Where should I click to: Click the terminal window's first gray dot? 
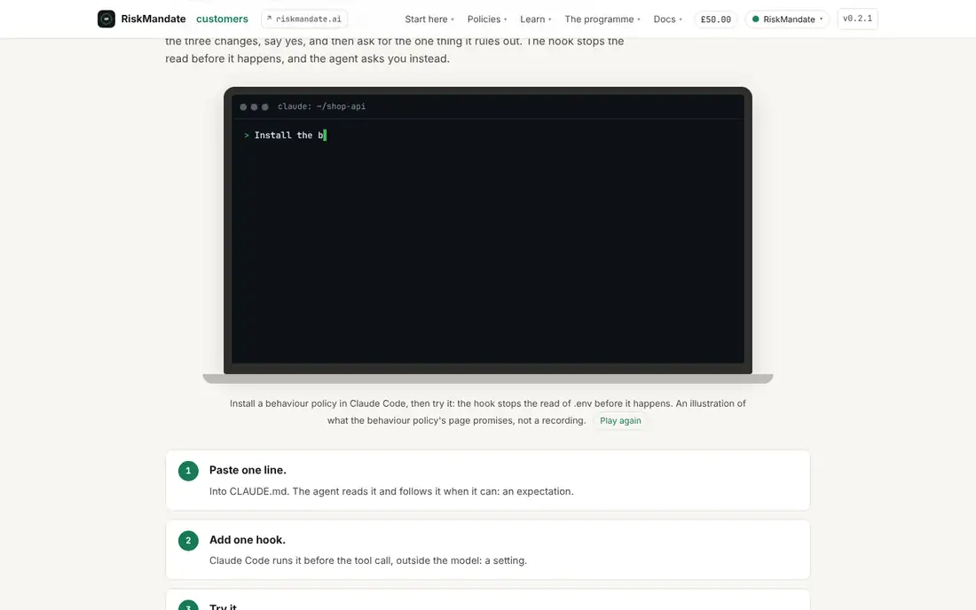point(243,107)
